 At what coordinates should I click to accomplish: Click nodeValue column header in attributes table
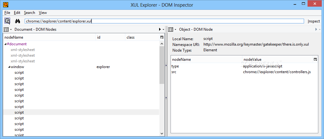click(277, 59)
